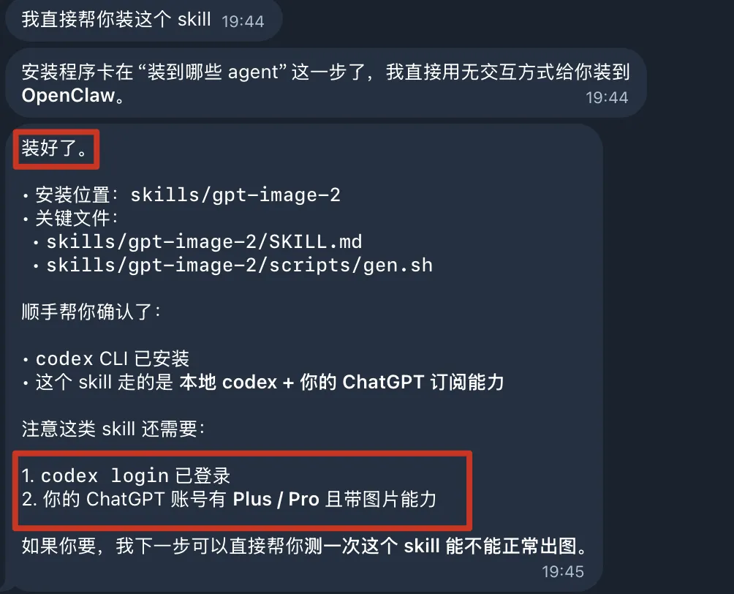Click the skills/gpt-image-2/SKILL.md file path
The height and width of the screenshot is (594, 734).
coord(204,241)
